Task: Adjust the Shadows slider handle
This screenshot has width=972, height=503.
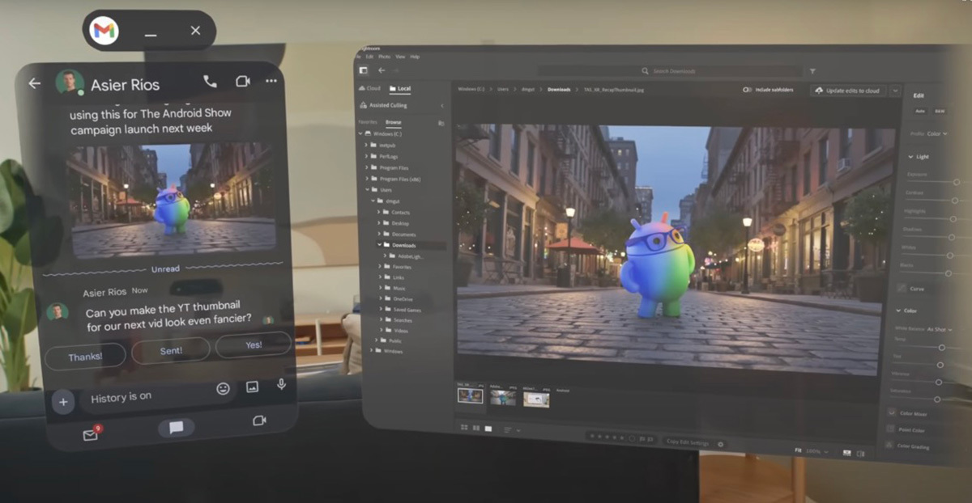Action: [x=952, y=237]
